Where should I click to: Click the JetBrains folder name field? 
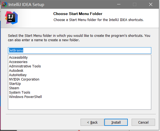(x=80, y=50)
